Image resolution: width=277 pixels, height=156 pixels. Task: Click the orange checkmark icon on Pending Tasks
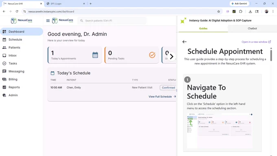(x=152, y=55)
